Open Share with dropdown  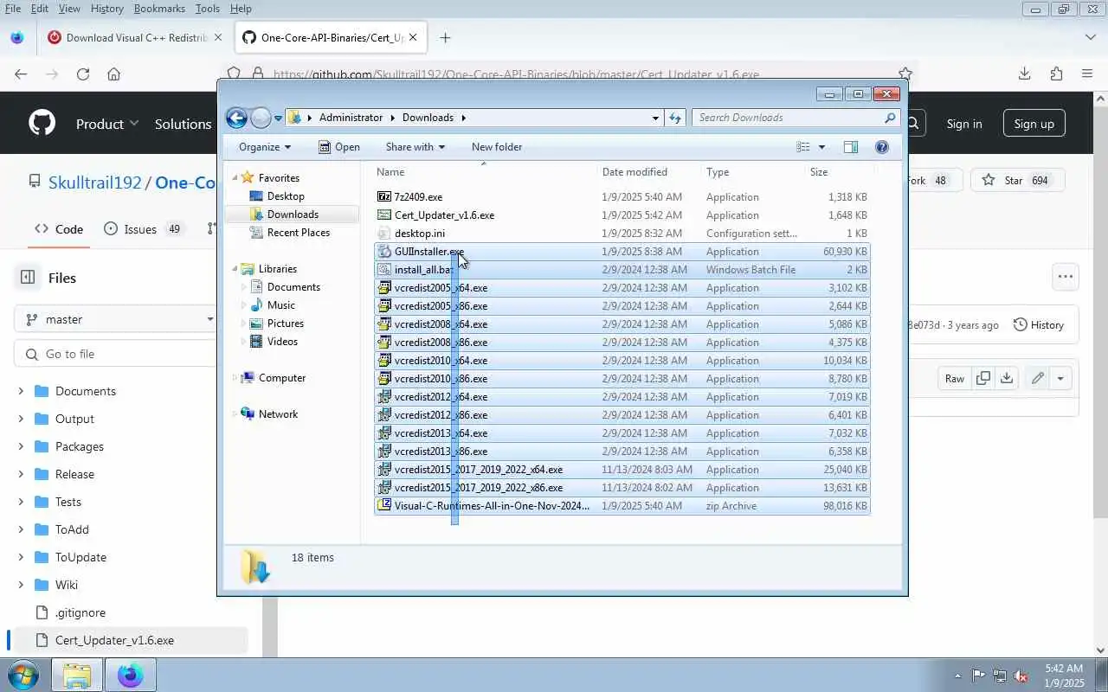(x=415, y=147)
